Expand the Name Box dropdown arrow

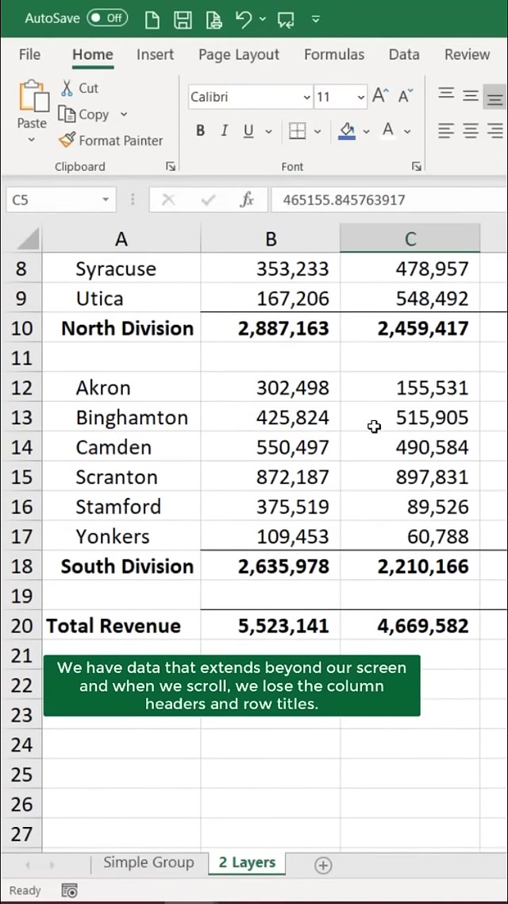point(105,200)
